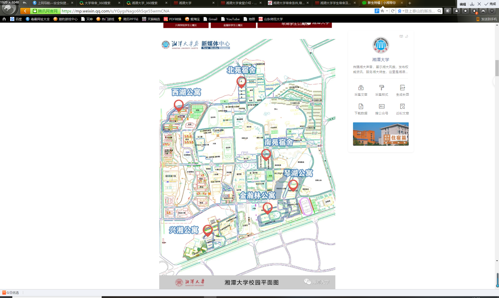Open the download manager icon with red badge
The image size is (499, 298).
point(475,11)
